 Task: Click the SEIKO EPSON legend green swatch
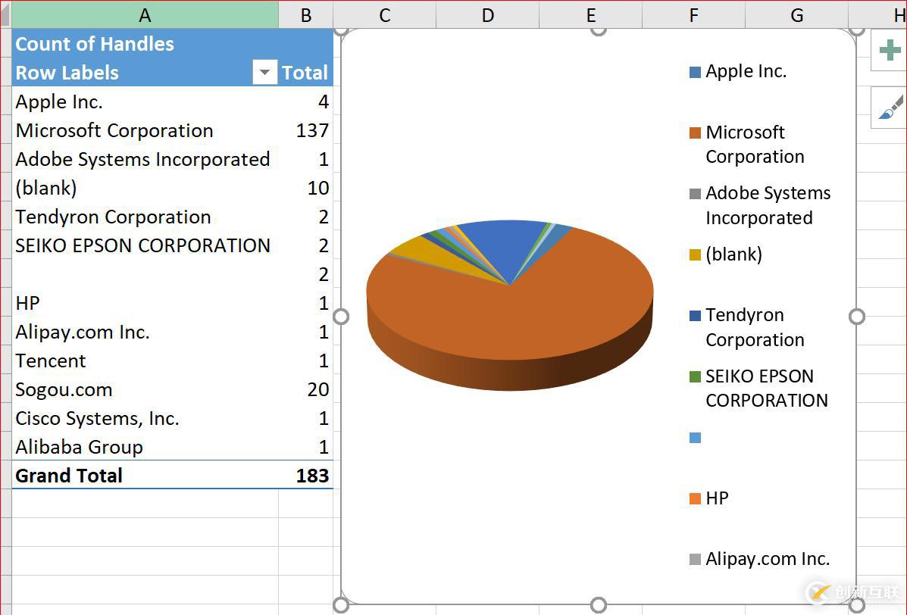click(696, 377)
